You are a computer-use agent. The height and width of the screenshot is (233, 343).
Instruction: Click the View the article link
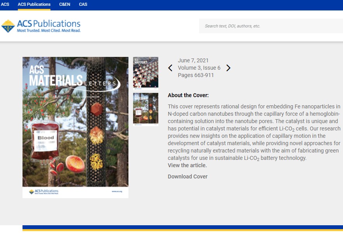(187, 165)
